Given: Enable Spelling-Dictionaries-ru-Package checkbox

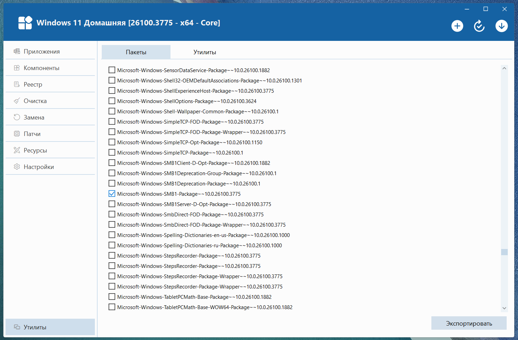Looking at the screenshot, I should [x=112, y=245].
